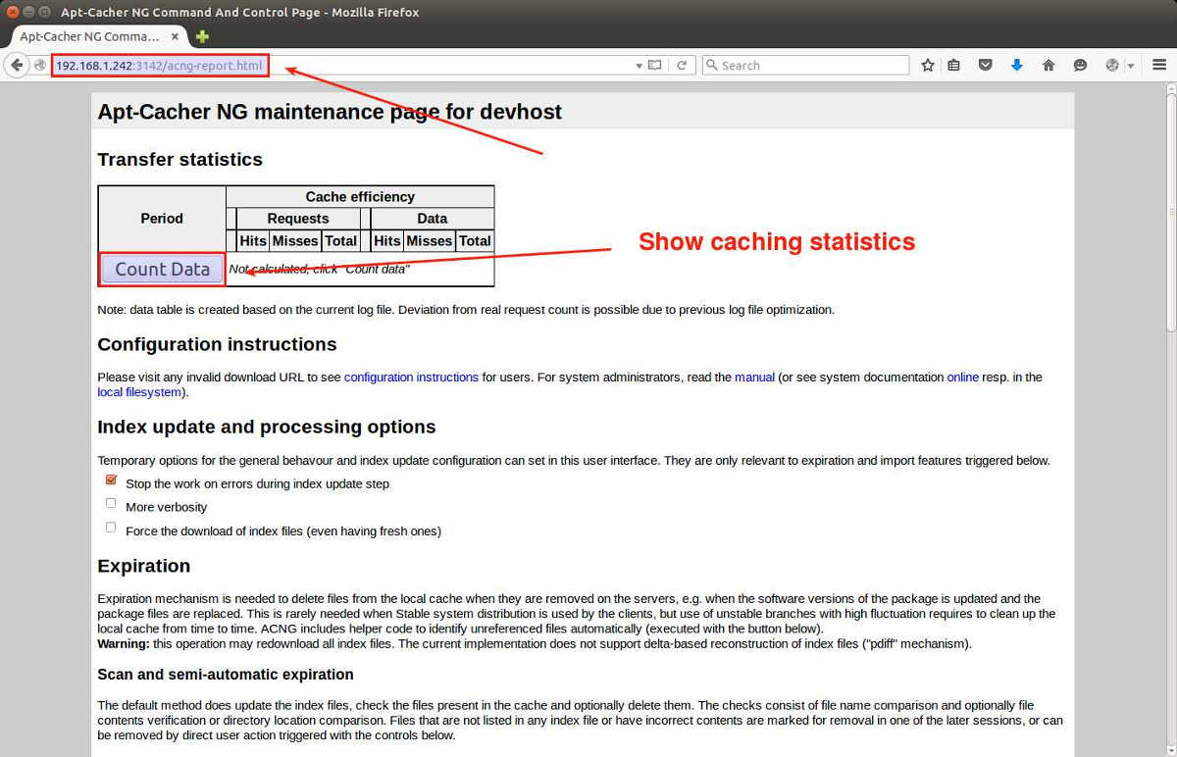
Task: Expand the address bar history dropdown arrow
Action: tap(639, 66)
